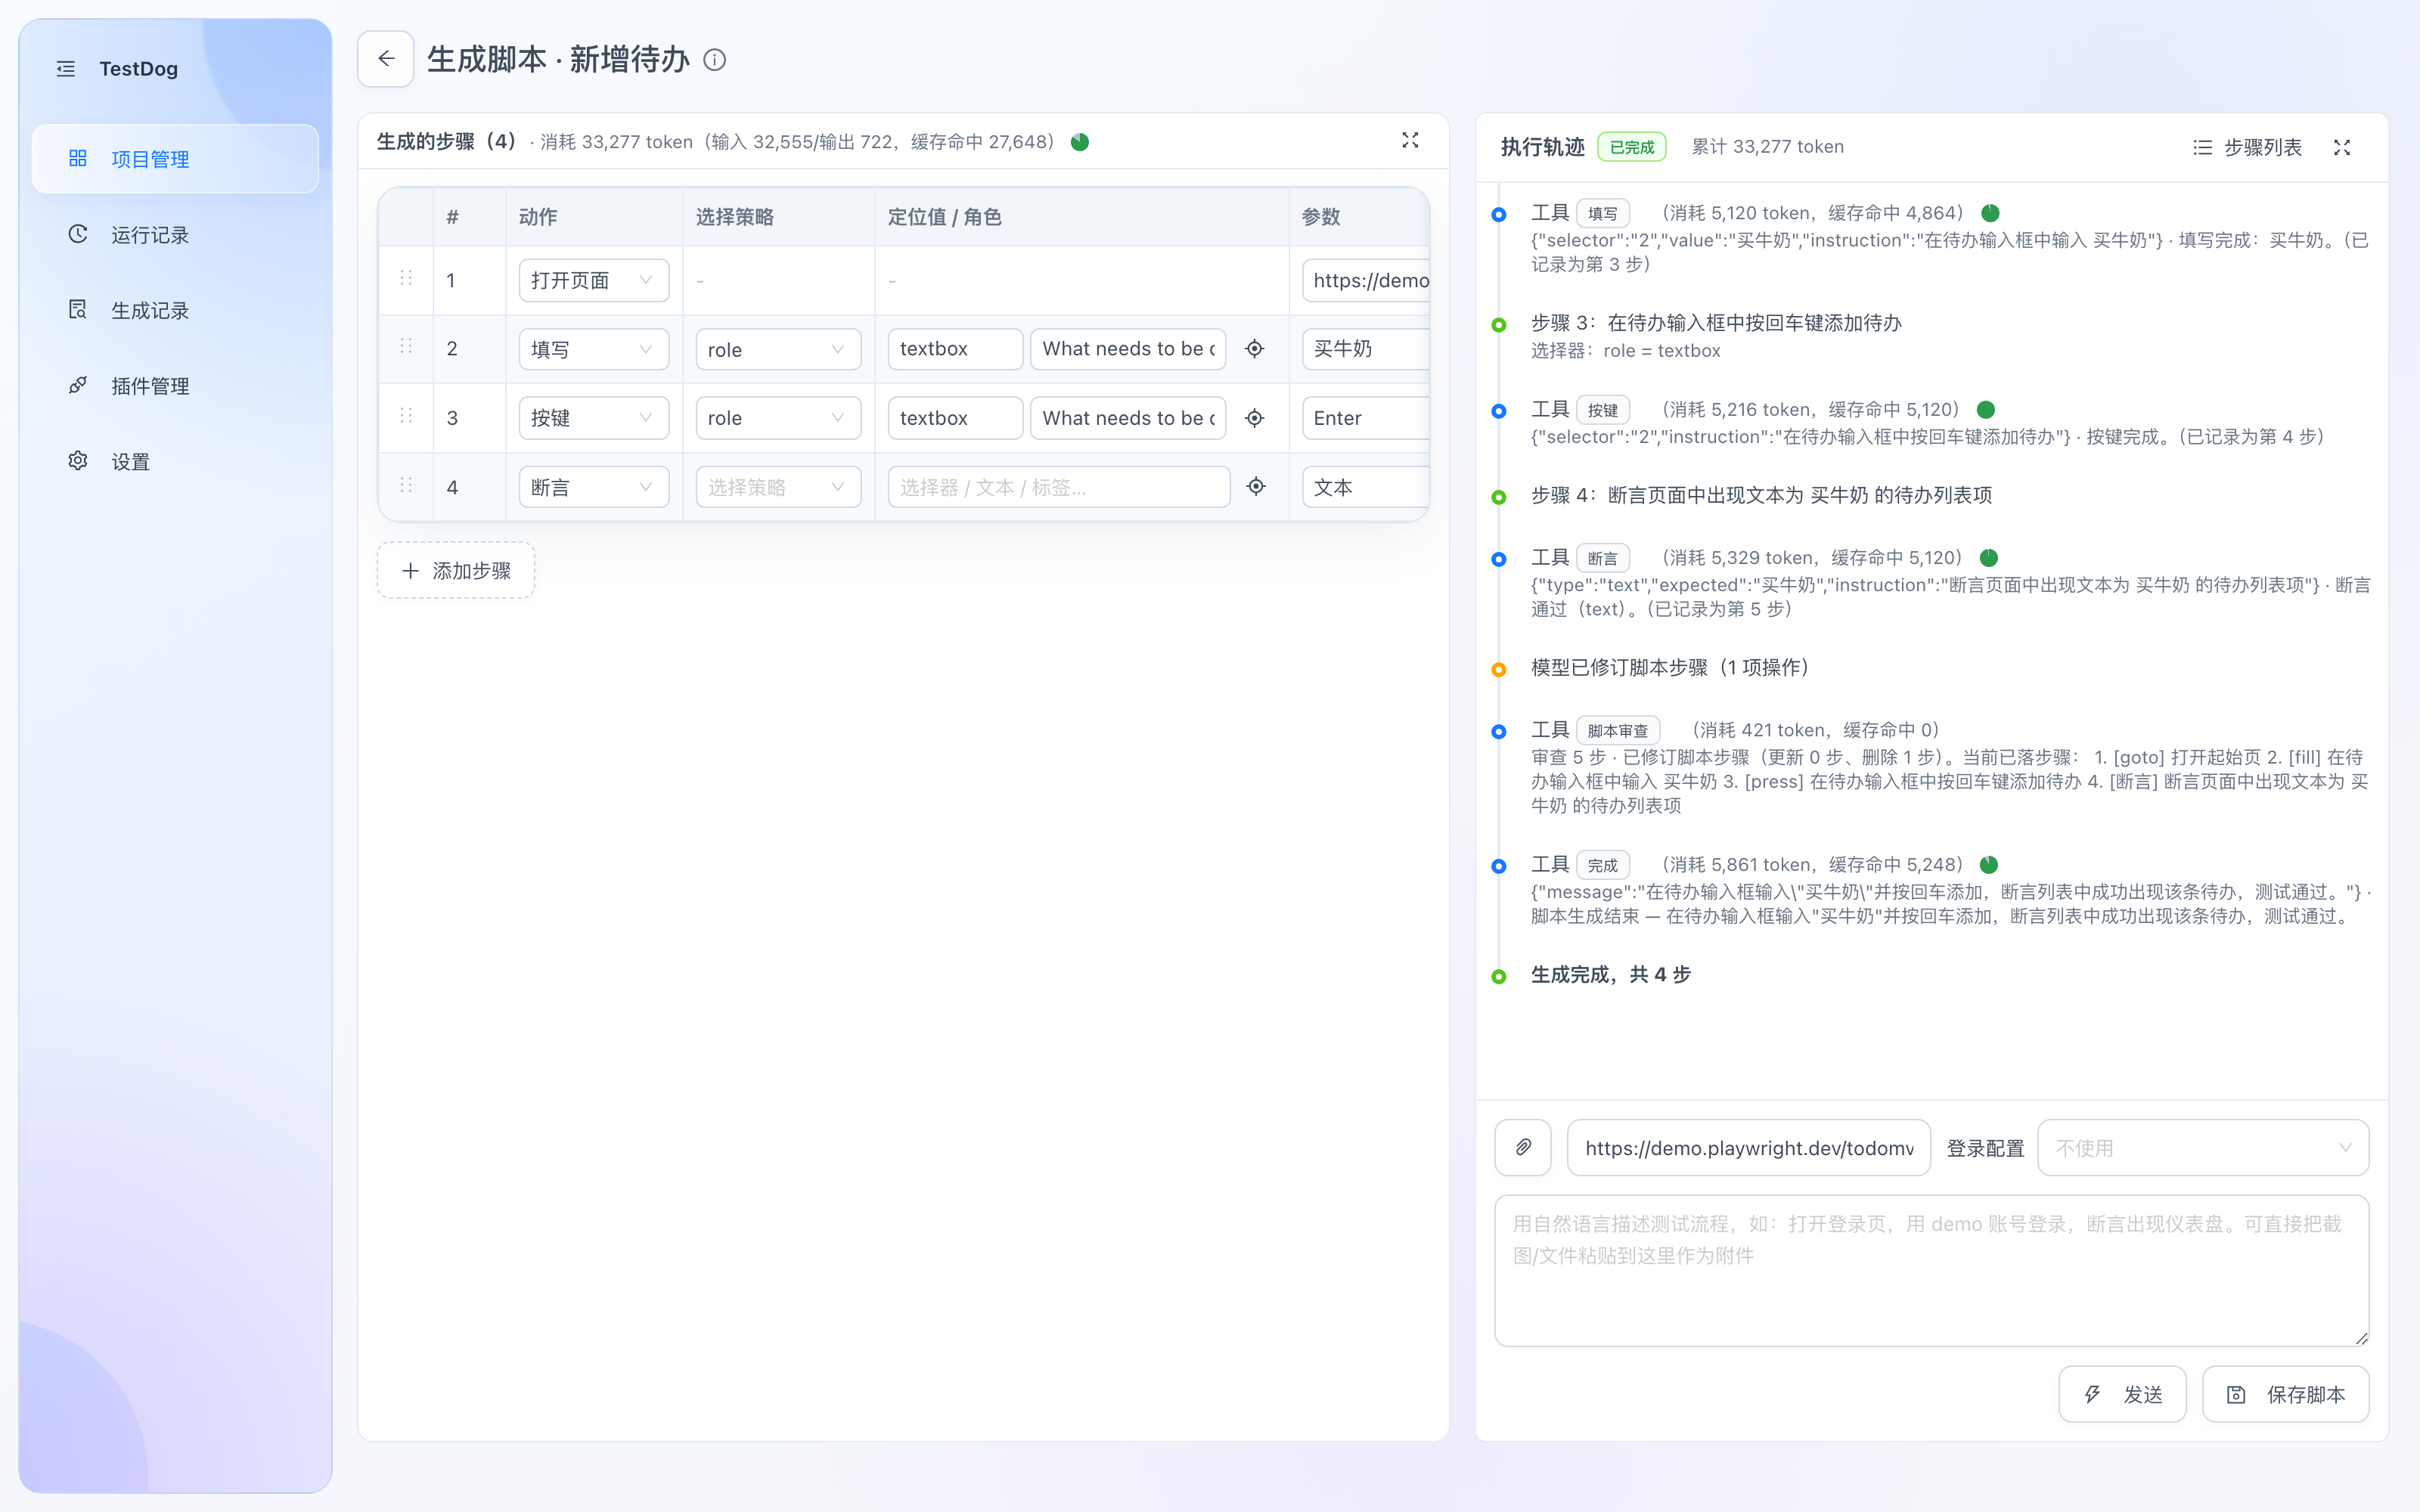Click 累计 33,277 token text
Viewport: 2420px width, 1512px height.
(1767, 147)
